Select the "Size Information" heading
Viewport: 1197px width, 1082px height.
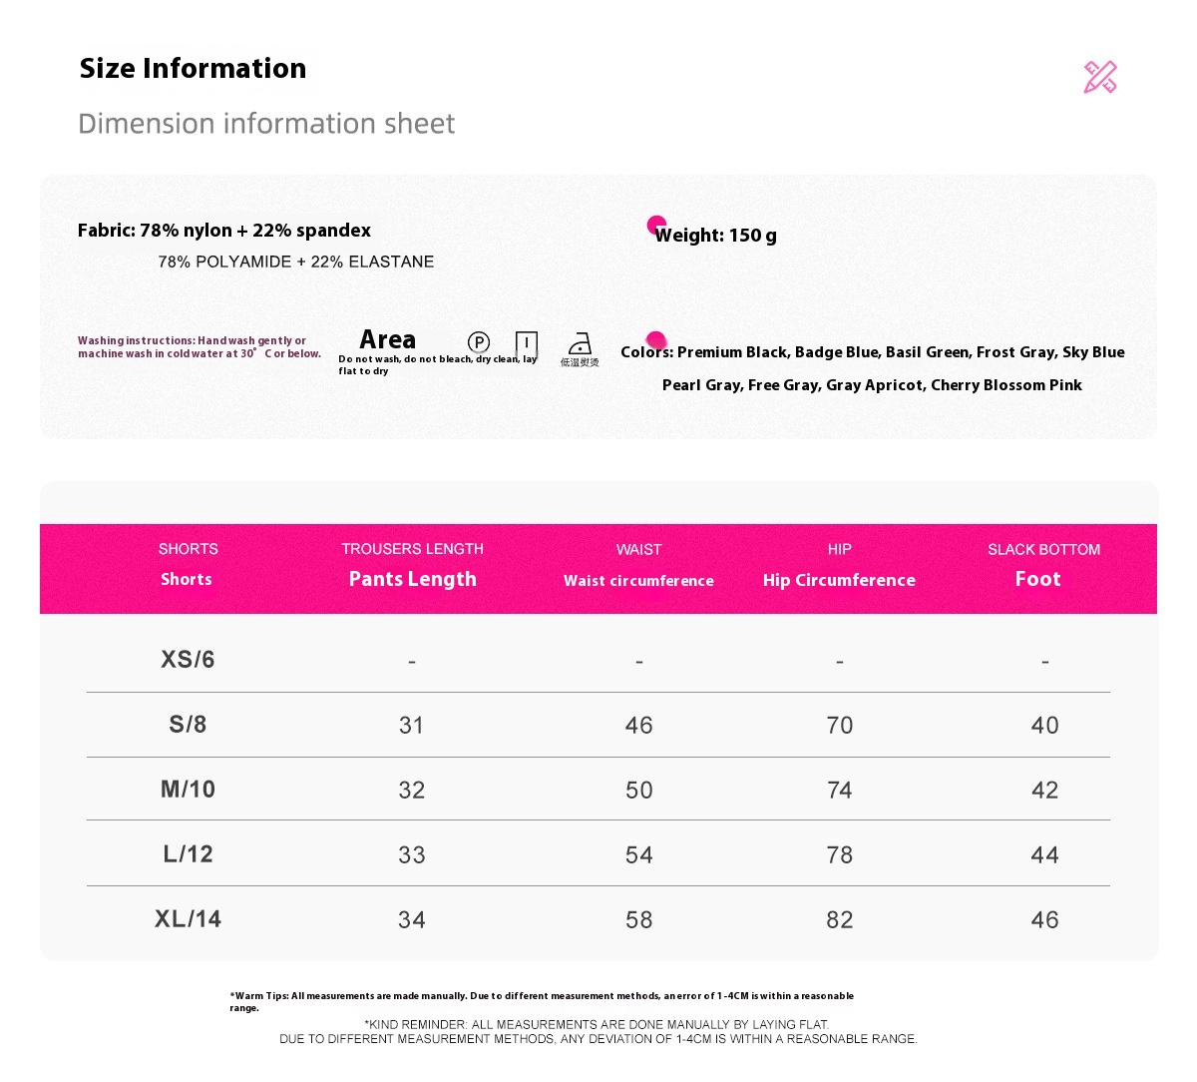[193, 68]
